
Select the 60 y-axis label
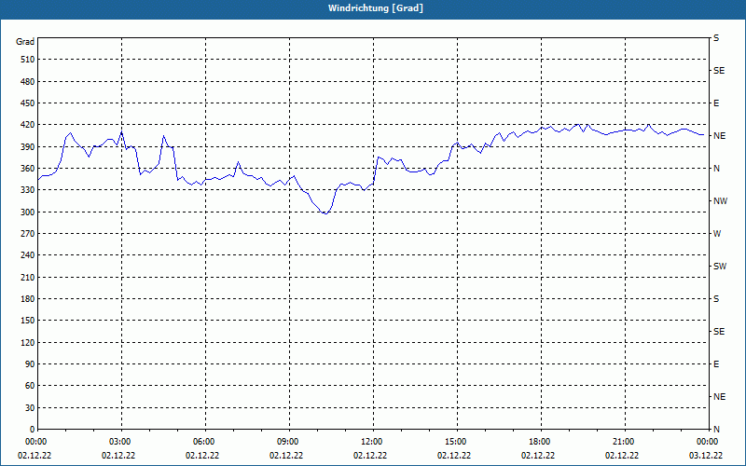tap(30, 386)
